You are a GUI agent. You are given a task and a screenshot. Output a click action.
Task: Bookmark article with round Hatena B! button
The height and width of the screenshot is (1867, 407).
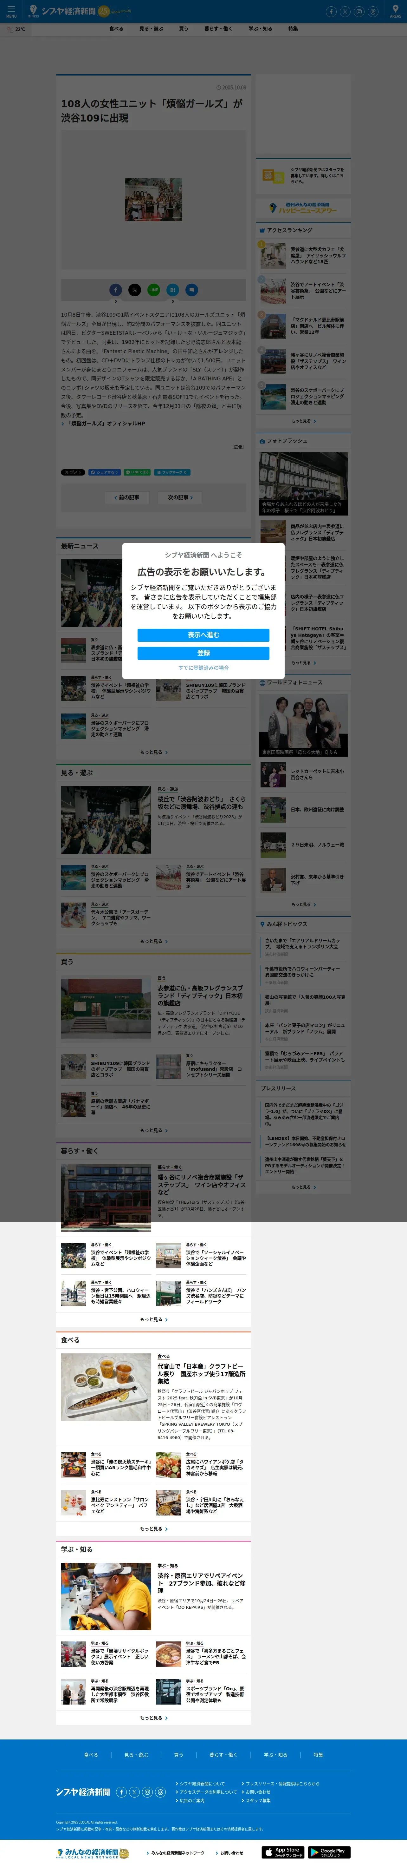[172, 289]
